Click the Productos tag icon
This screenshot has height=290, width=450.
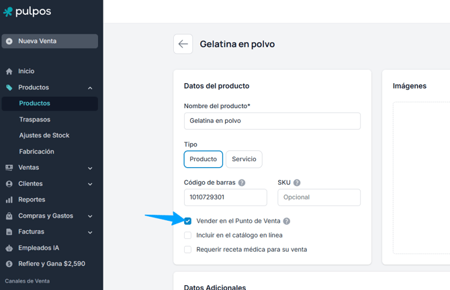pyautogui.click(x=9, y=87)
